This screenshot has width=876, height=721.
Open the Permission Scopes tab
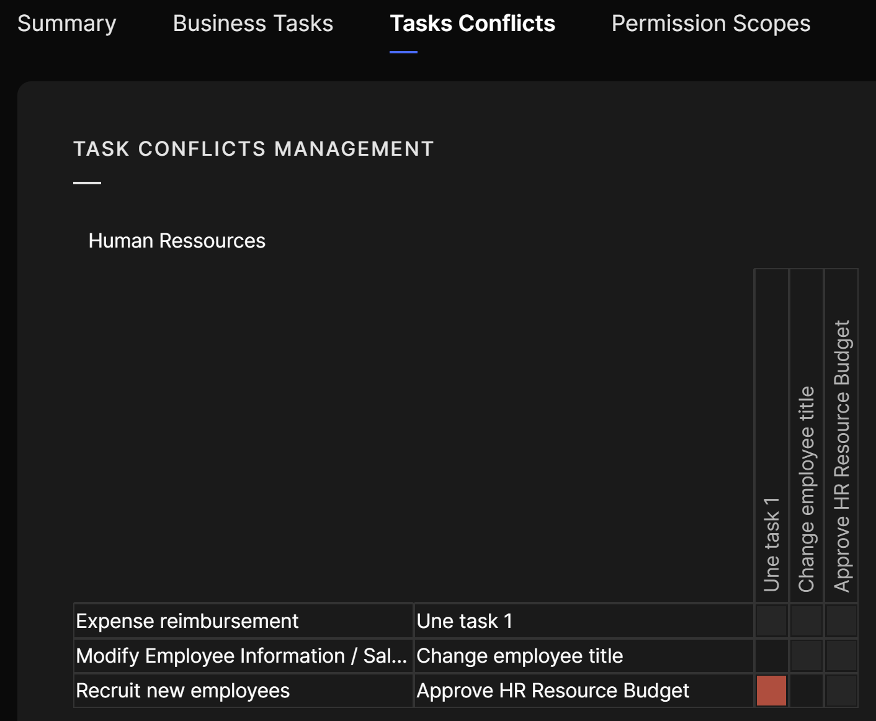(710, 24)
